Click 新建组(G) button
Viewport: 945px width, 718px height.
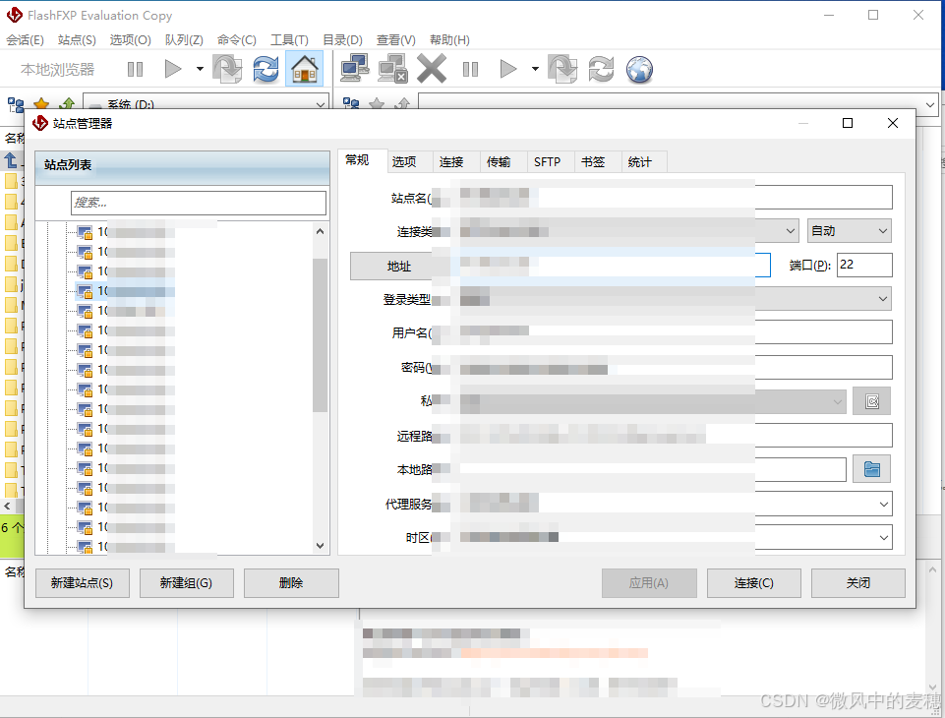click(186, 583)
